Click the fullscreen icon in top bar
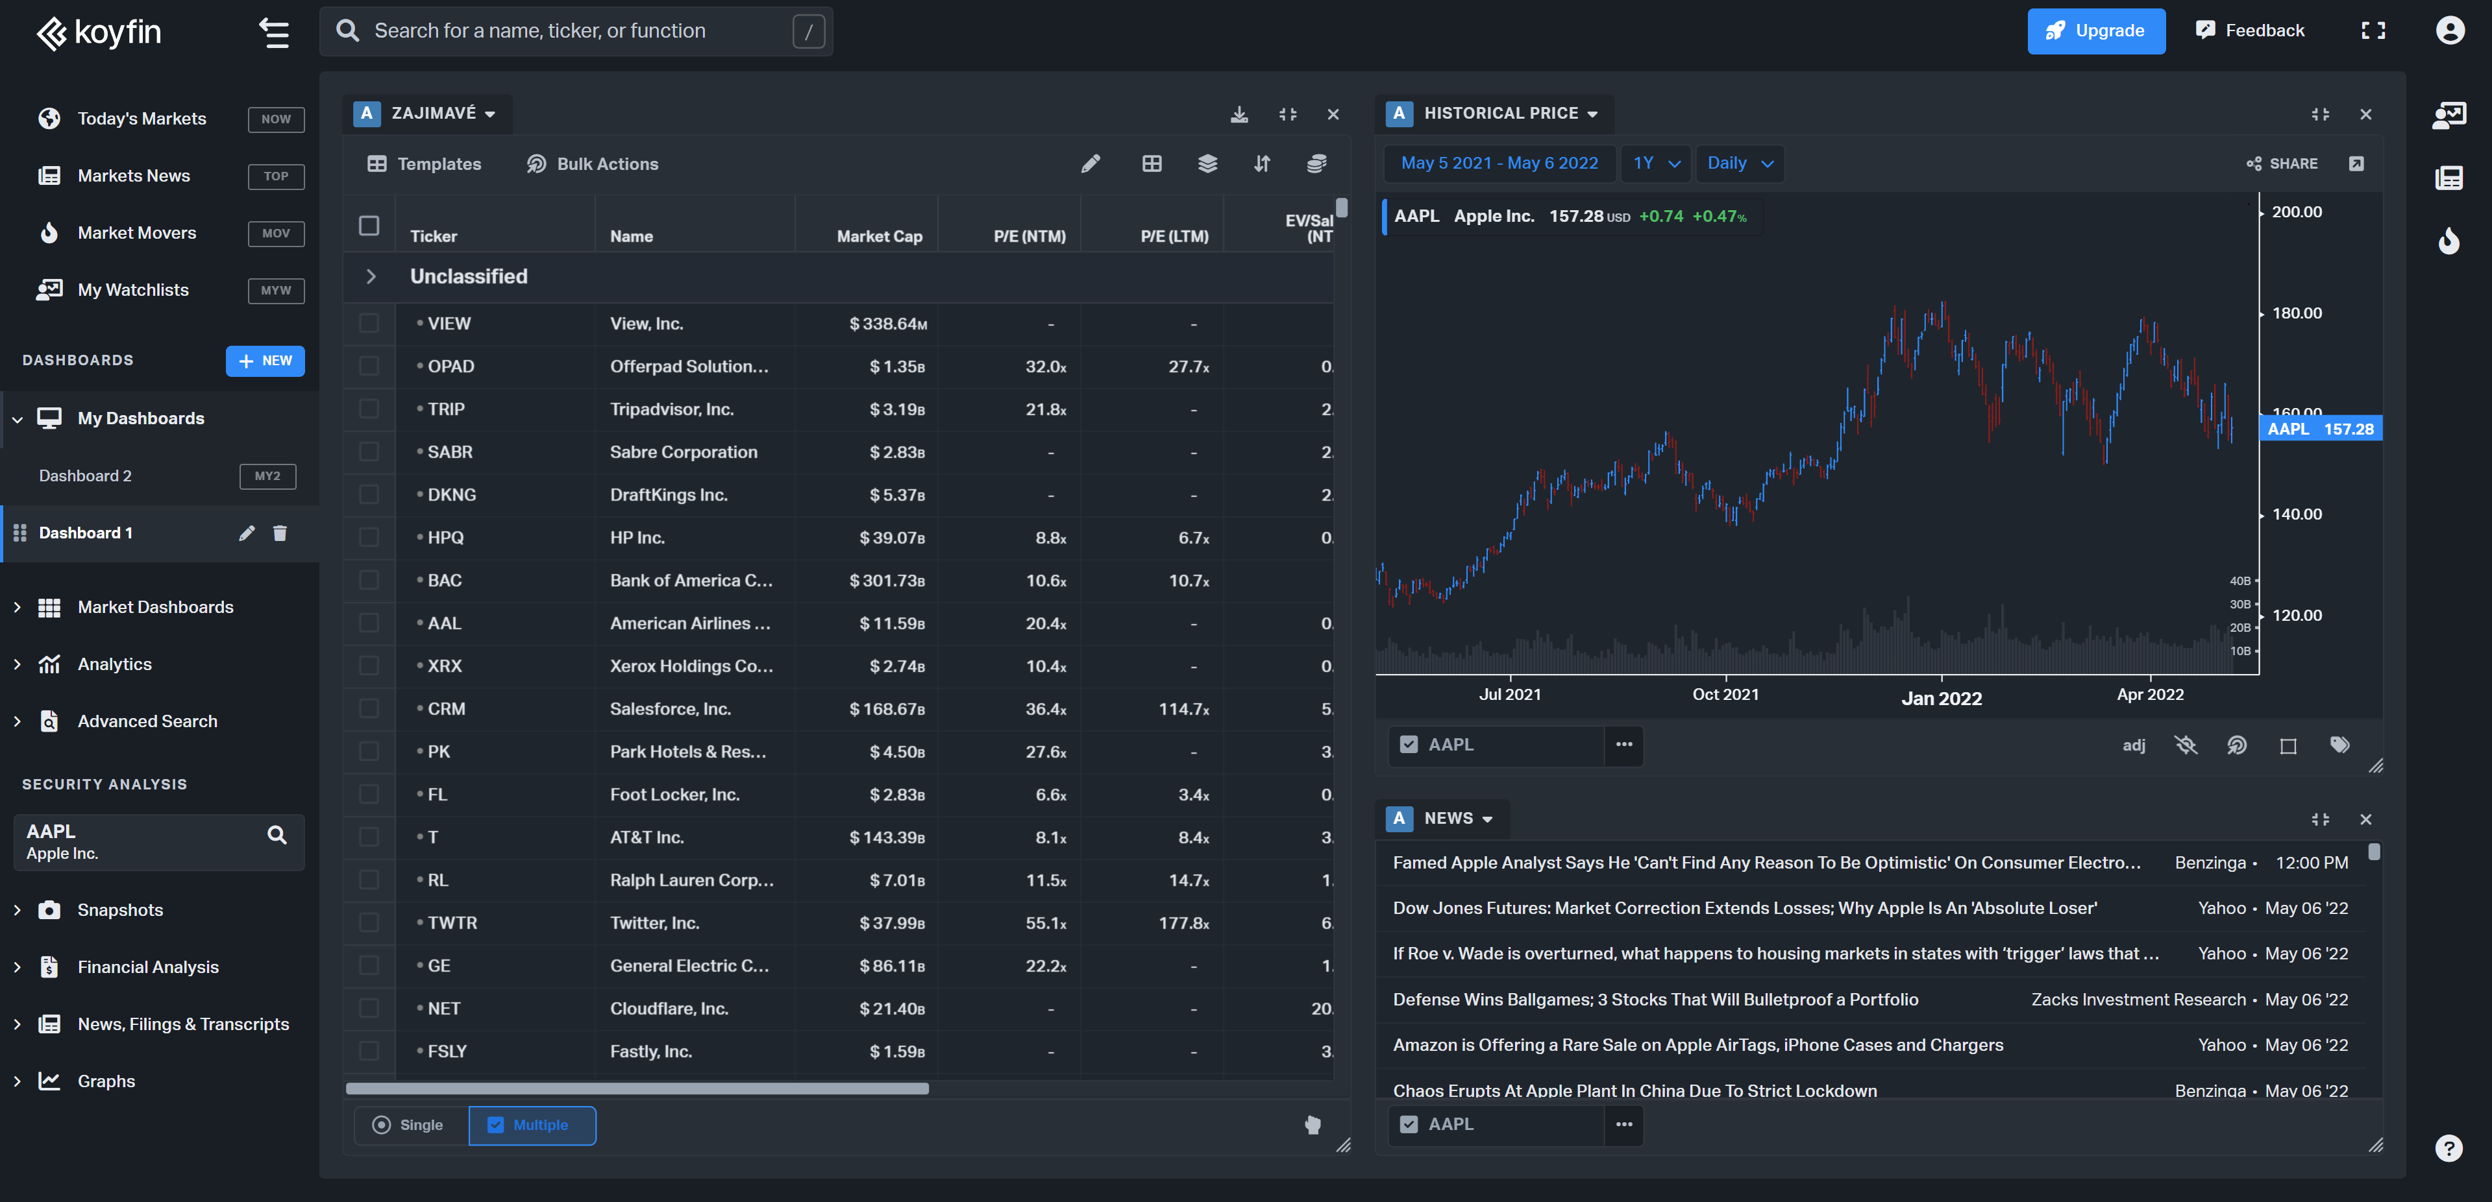The width and height of the screenshot is (2492, 1202). [2372, 31]
